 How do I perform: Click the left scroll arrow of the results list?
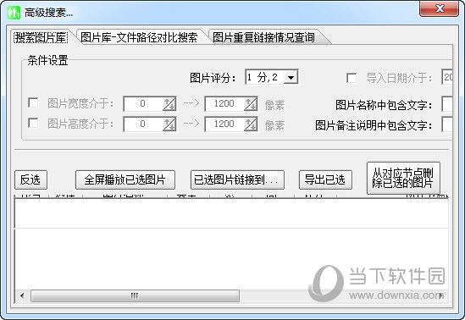click(22, 295)
